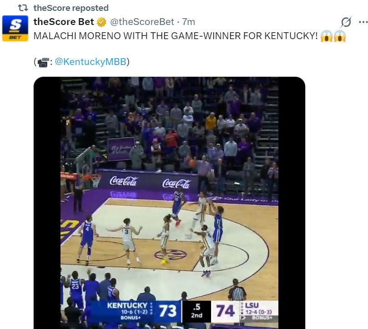
Task: Play the Kentucky game-winner video
Action: pos(169,200)
